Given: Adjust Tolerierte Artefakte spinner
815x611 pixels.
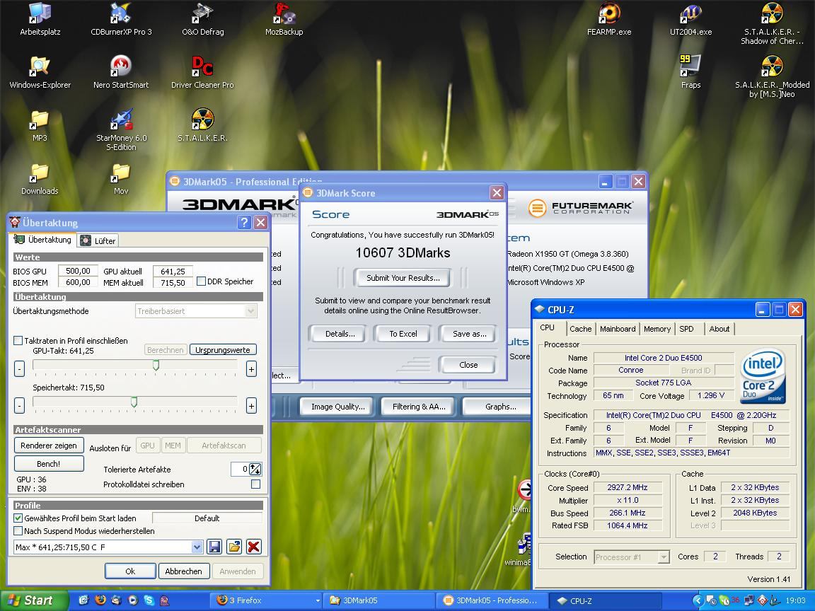Looking at the screenshot, I should [255, 469].
